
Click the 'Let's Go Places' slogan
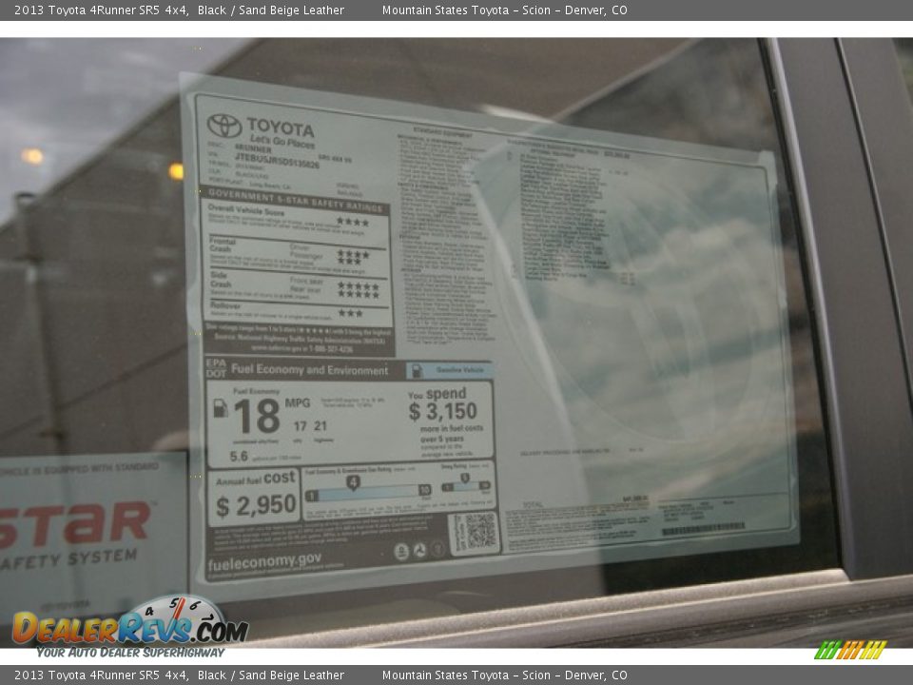[282, 142]
